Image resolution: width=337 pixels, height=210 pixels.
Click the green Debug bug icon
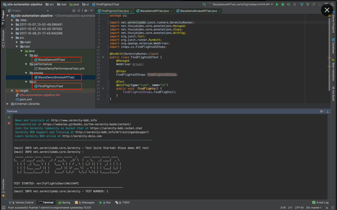283,5
